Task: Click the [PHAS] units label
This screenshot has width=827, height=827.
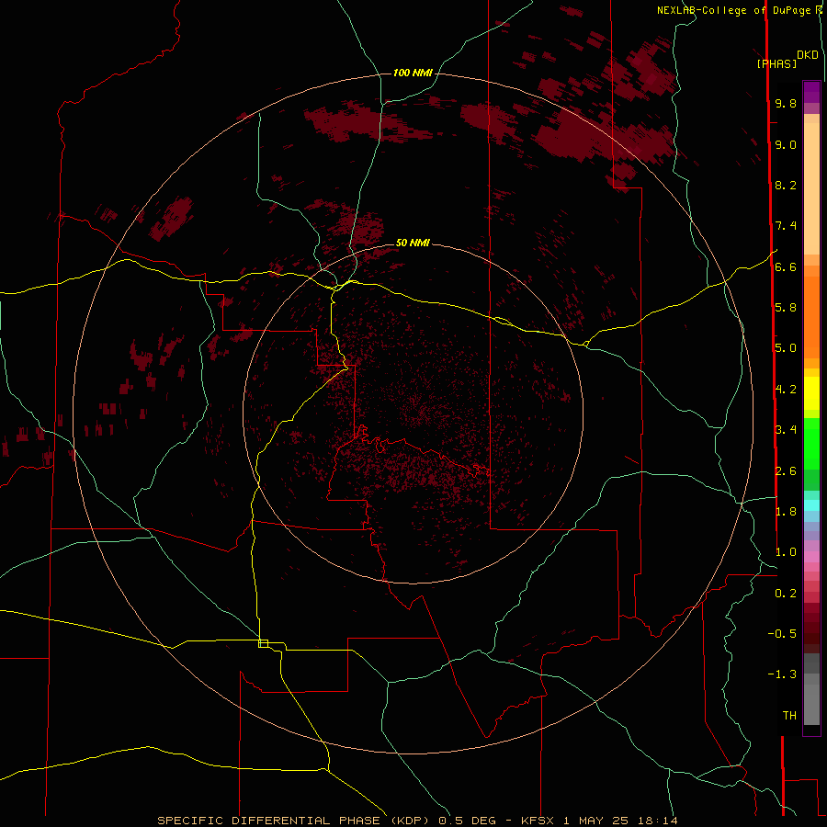Action: click(776, 63)
